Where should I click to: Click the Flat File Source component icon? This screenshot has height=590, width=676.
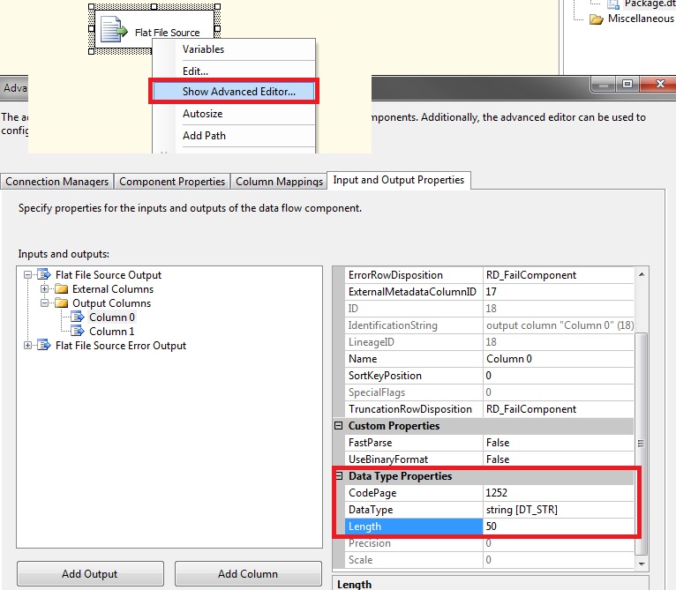click(114, 31)
